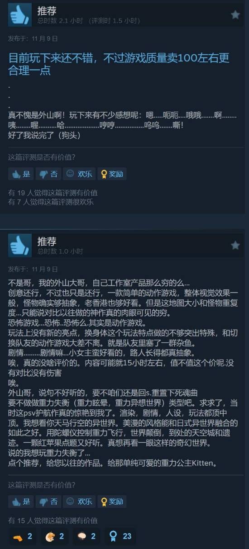Click the thumbs-up icon on the first review
The image size is (249, 549).
pos(20,15)
